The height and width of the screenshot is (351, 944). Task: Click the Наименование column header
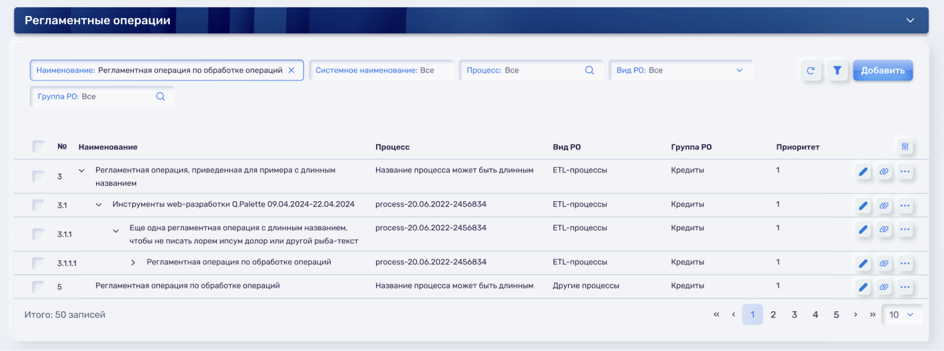click(108, 147)
